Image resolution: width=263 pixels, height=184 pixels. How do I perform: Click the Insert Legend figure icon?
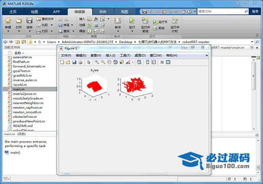[x=154, y=62]
